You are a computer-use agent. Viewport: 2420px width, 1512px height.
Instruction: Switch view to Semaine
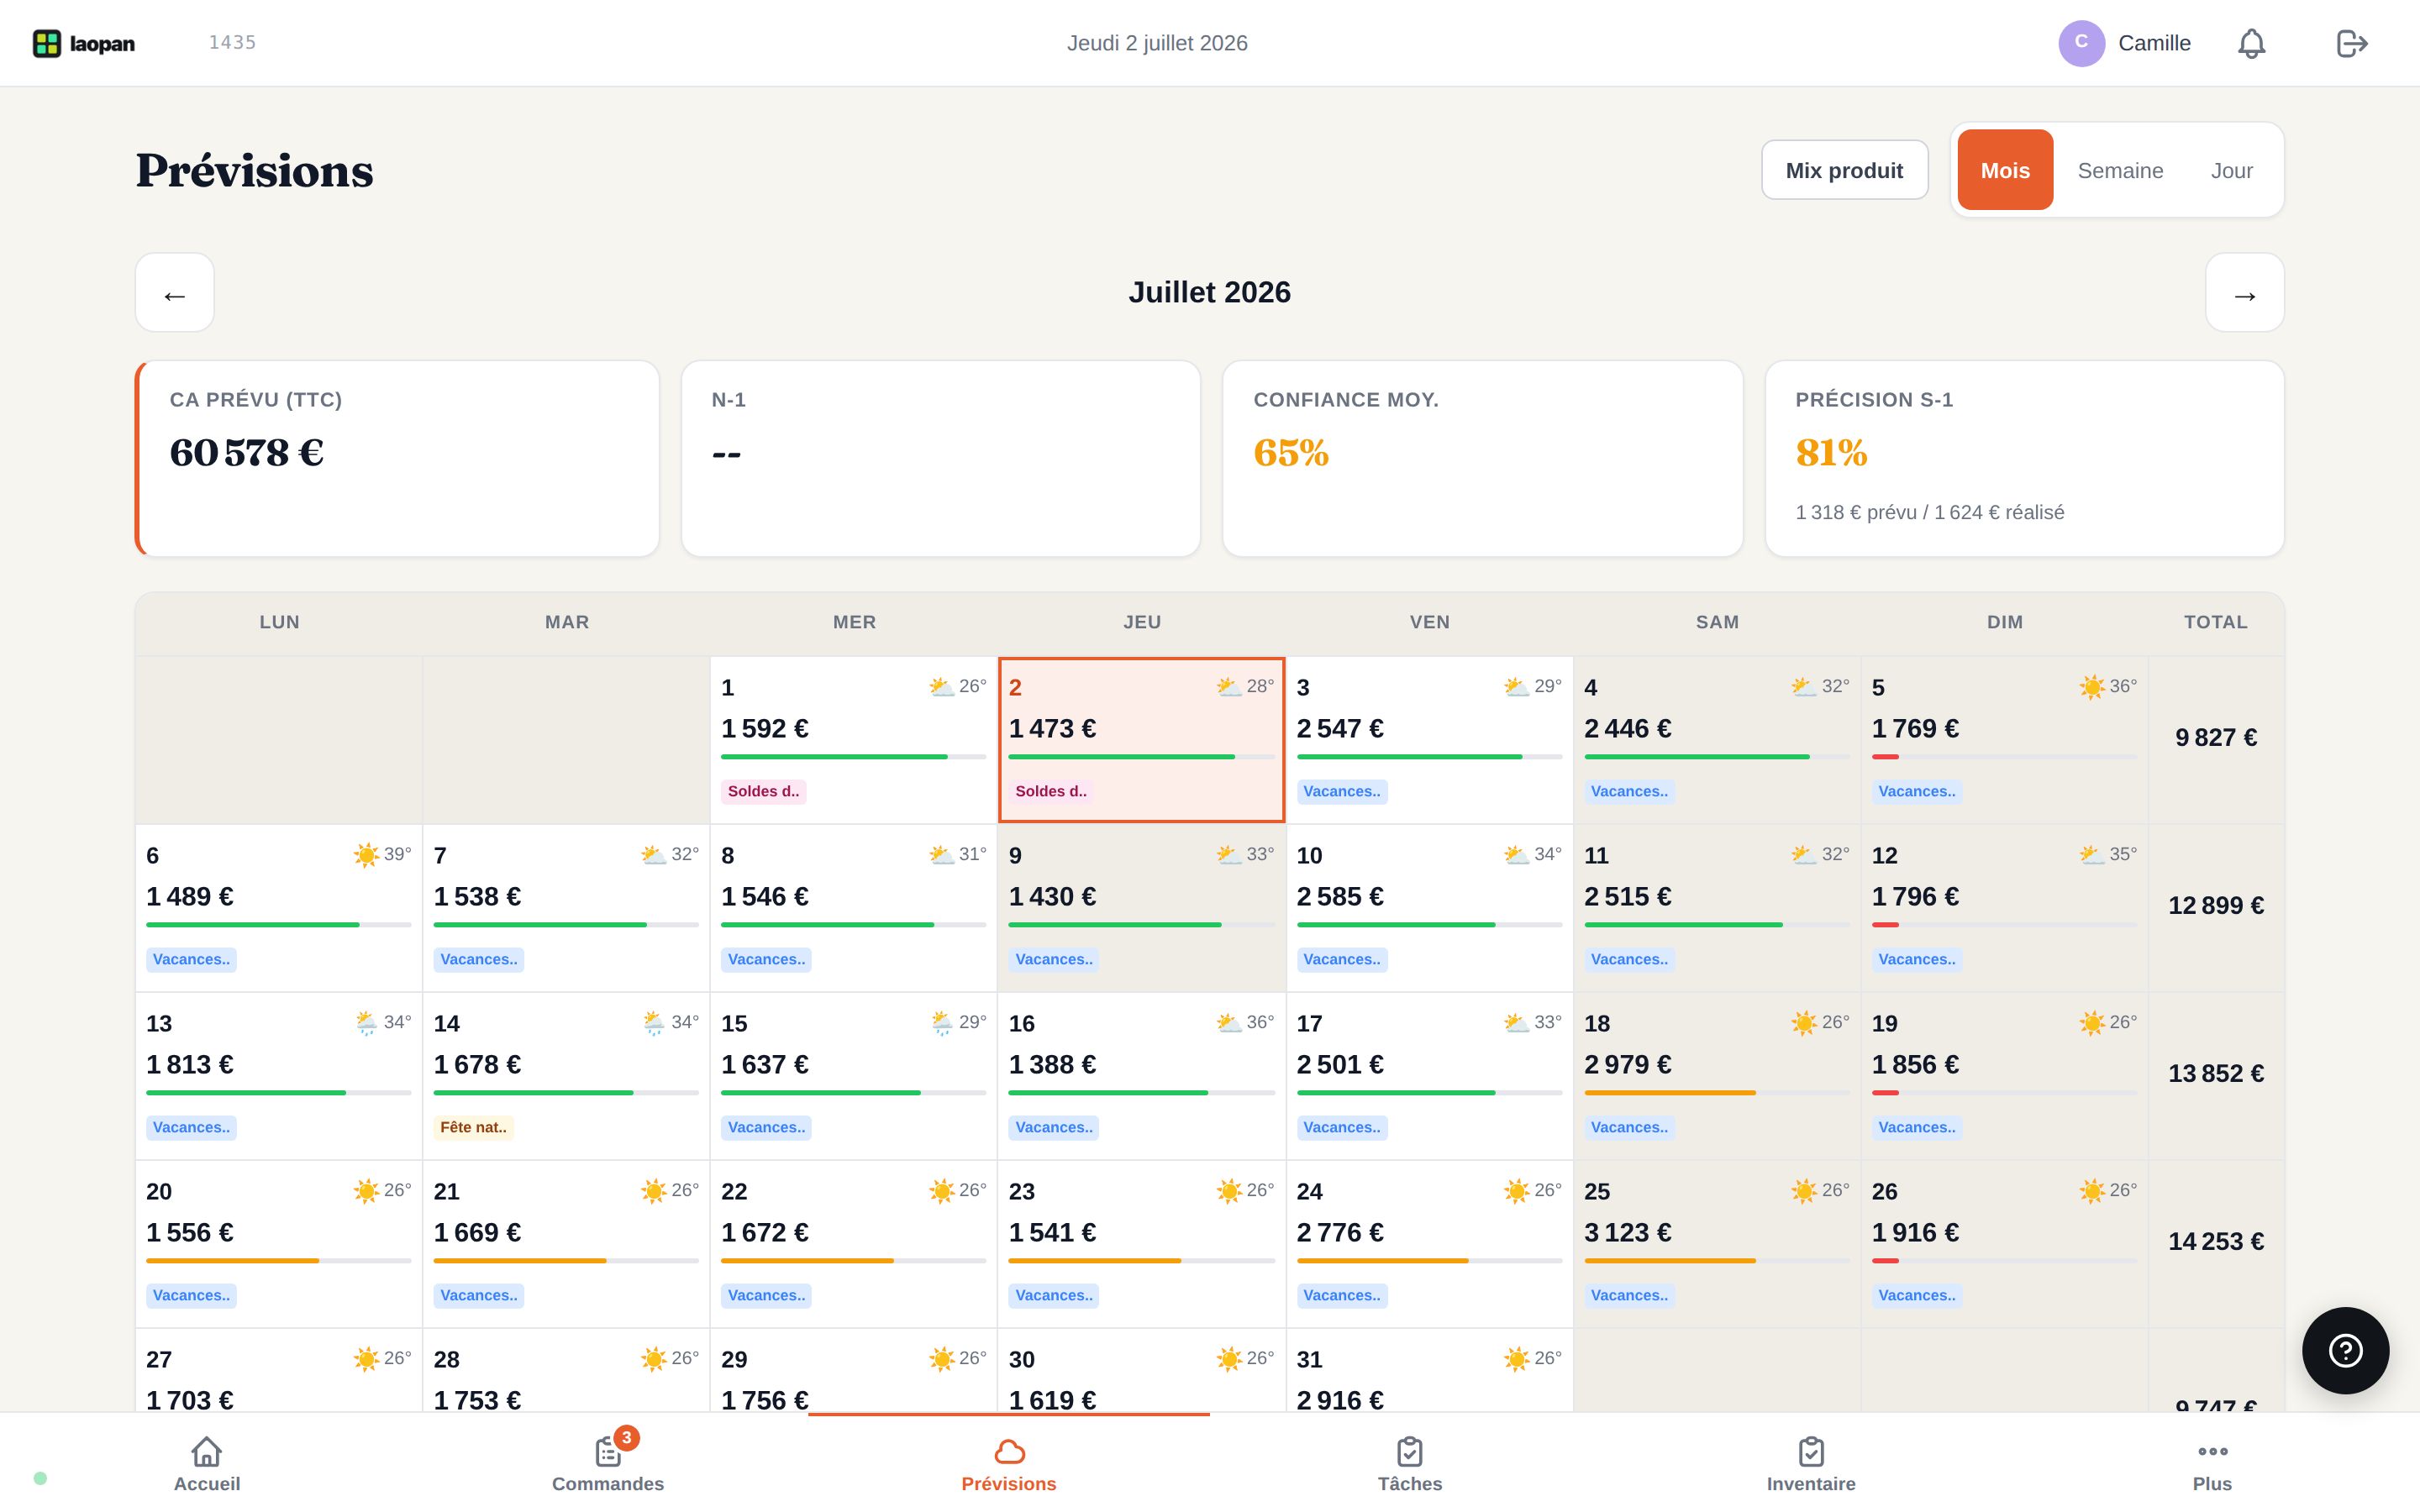tap(2120, 170)
